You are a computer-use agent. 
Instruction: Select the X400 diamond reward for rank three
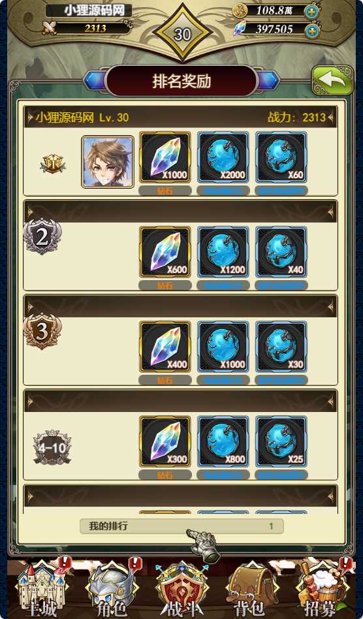click(x=165, y=347)
